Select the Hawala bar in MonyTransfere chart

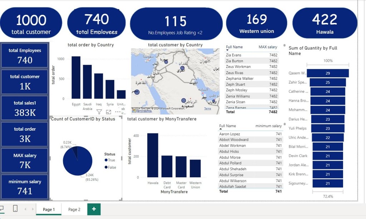tap(153, 155)
